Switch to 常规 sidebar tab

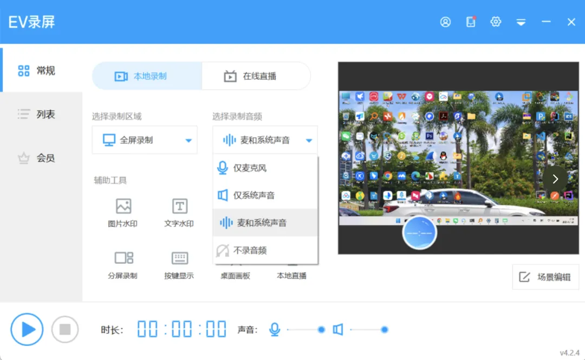(x=41, y=70)
